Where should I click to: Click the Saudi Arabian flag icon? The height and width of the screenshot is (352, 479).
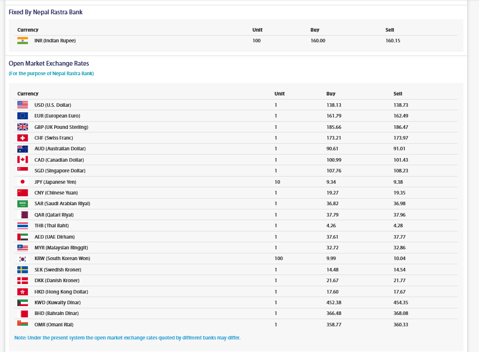click(x=23, y=203)
